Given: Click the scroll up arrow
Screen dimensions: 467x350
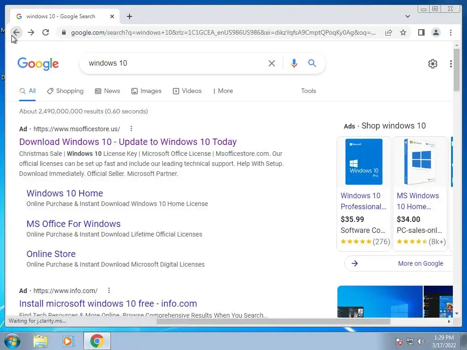Looking at the screenshot, I should (457, 45).
